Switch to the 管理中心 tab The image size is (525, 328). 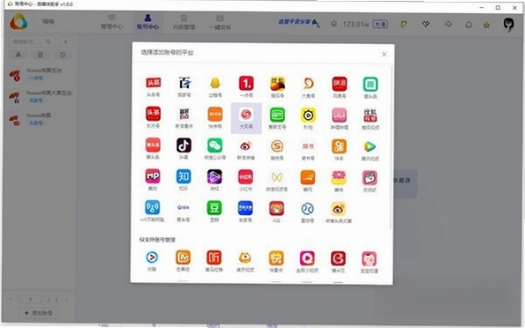point(112,22)
